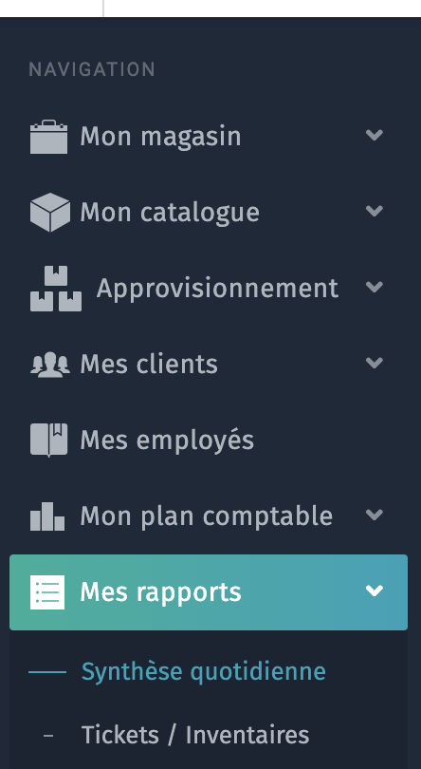Click the bar chart plan comptable icon
421x769 pixels.
click(47, 516)
